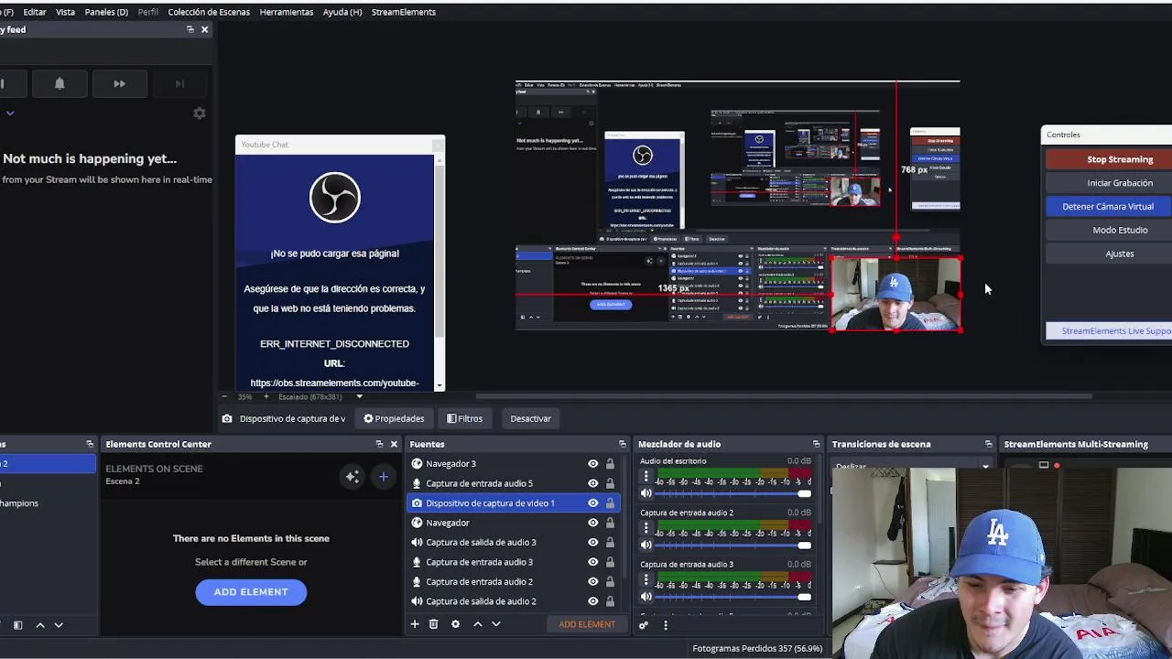Mute Captura de entrada audio 3 in mixer
The height and width of the screenshot is (659, 1172).
click(x=646, y=597)
